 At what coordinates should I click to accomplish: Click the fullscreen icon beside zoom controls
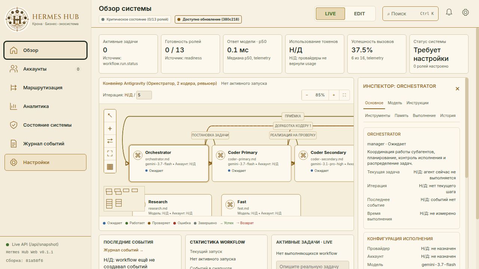344,95
